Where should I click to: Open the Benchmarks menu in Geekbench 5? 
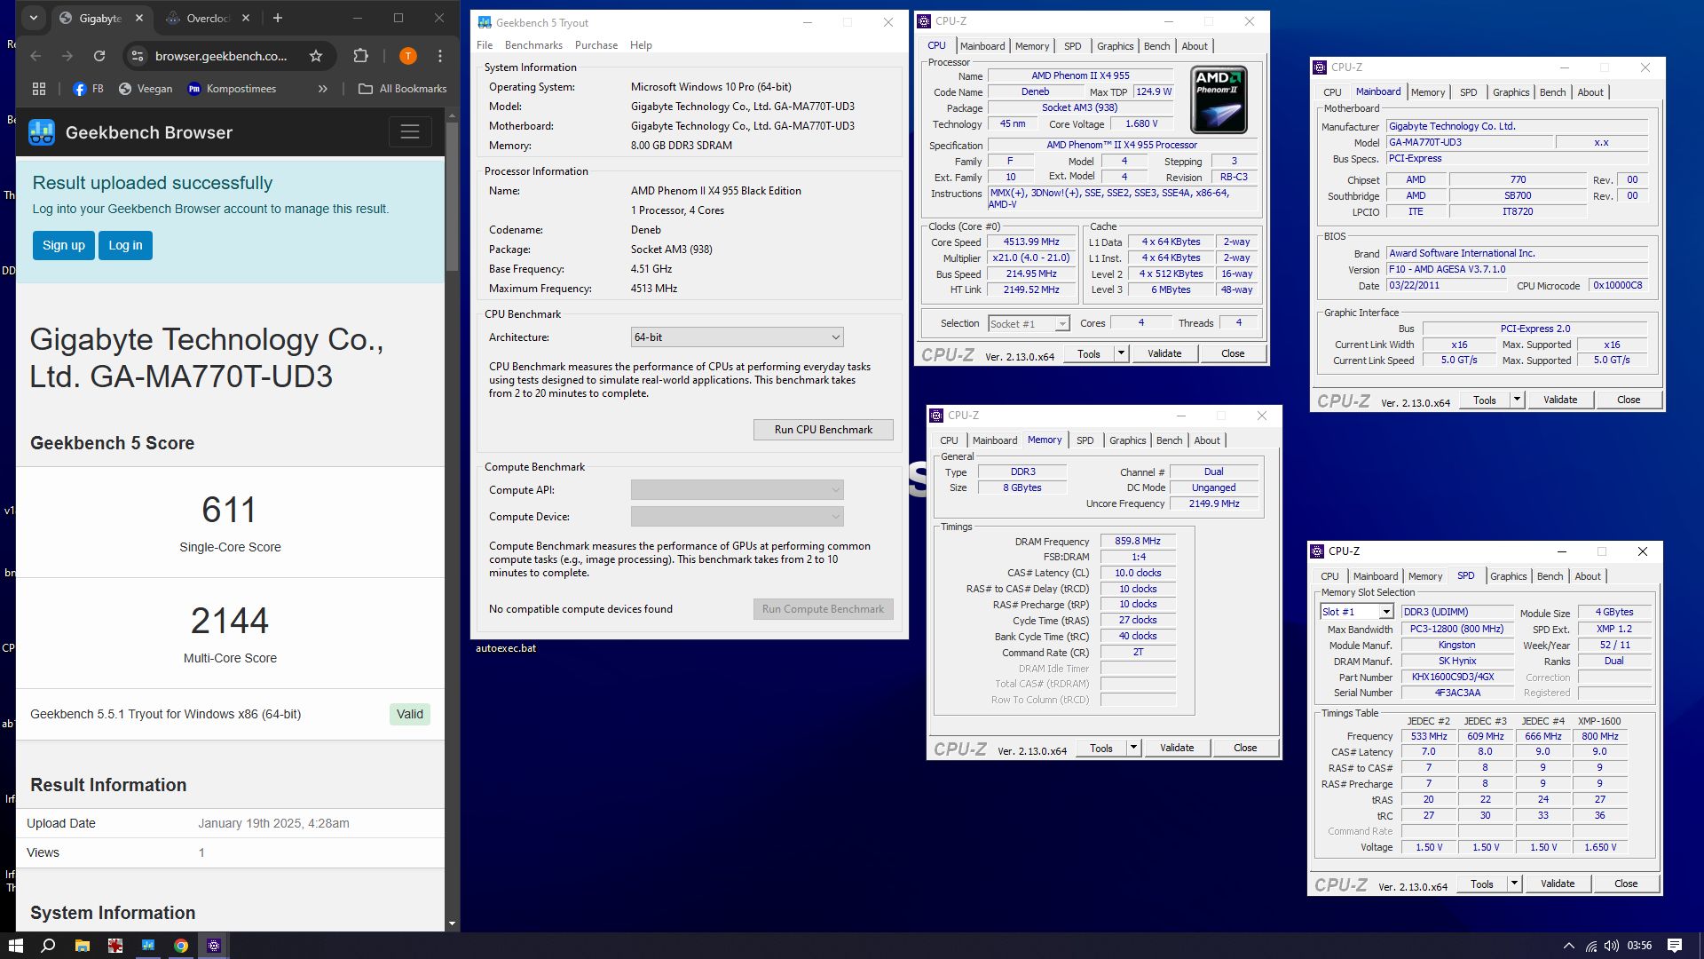(x=533, y=45)
